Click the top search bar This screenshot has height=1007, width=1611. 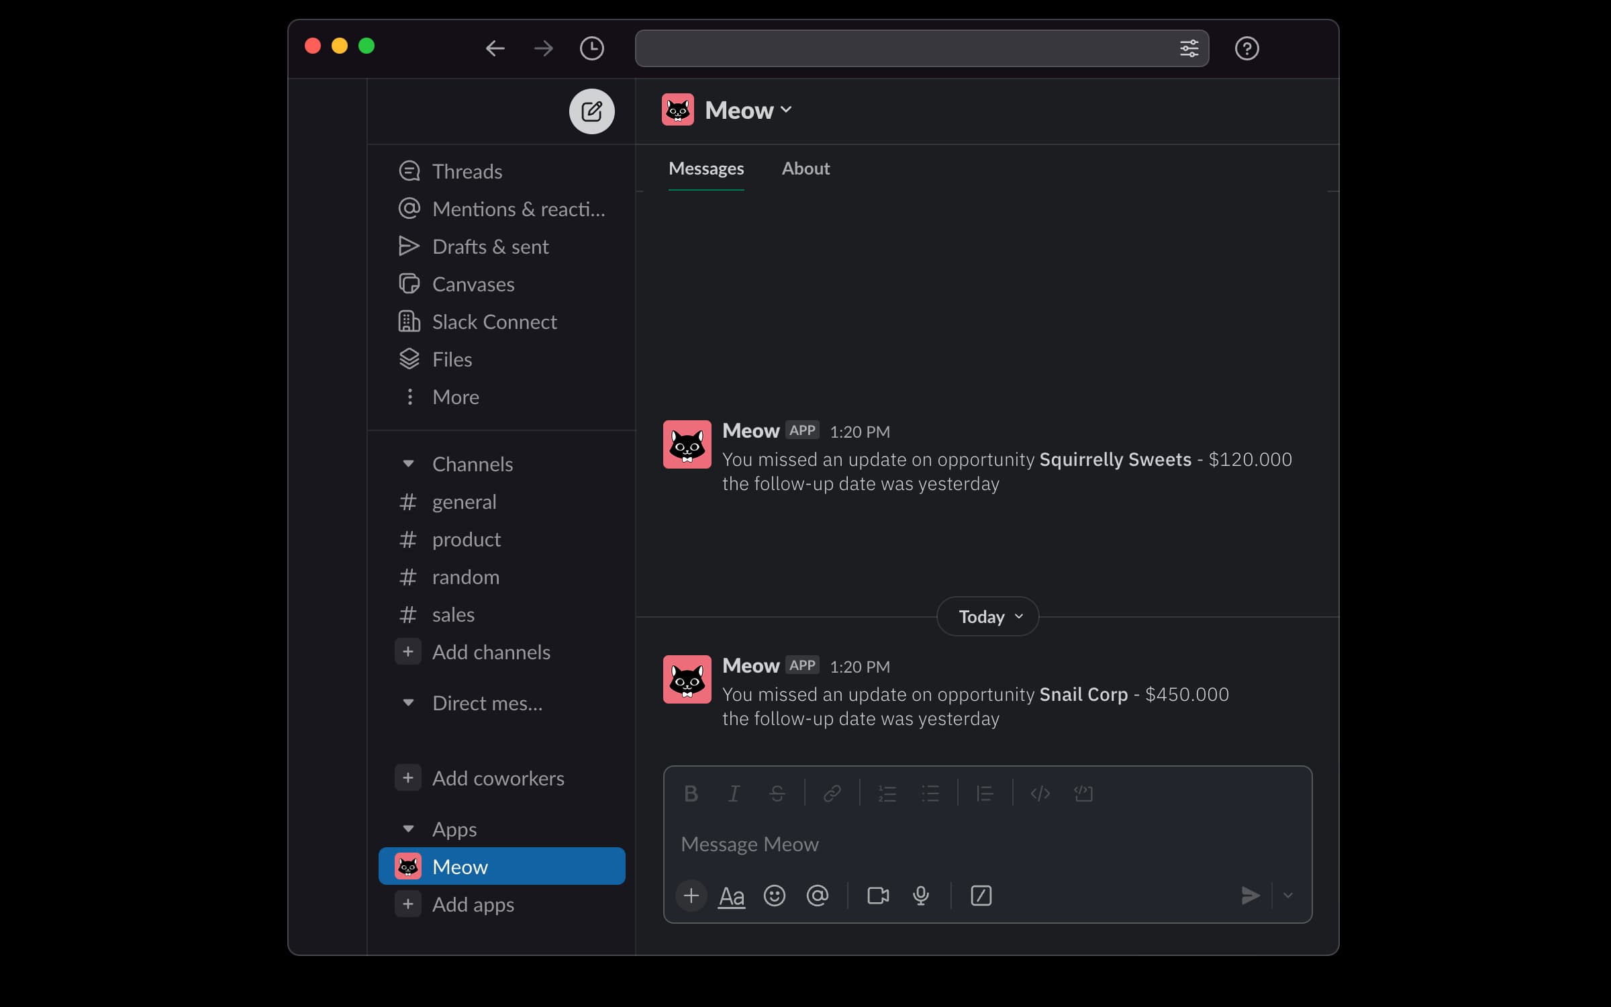922,48
